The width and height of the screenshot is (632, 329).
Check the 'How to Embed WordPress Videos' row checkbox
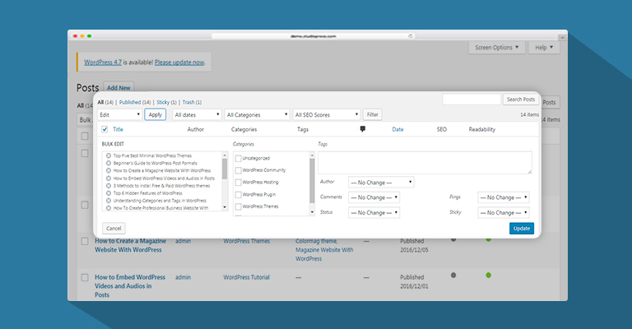(x=85, y=277)
